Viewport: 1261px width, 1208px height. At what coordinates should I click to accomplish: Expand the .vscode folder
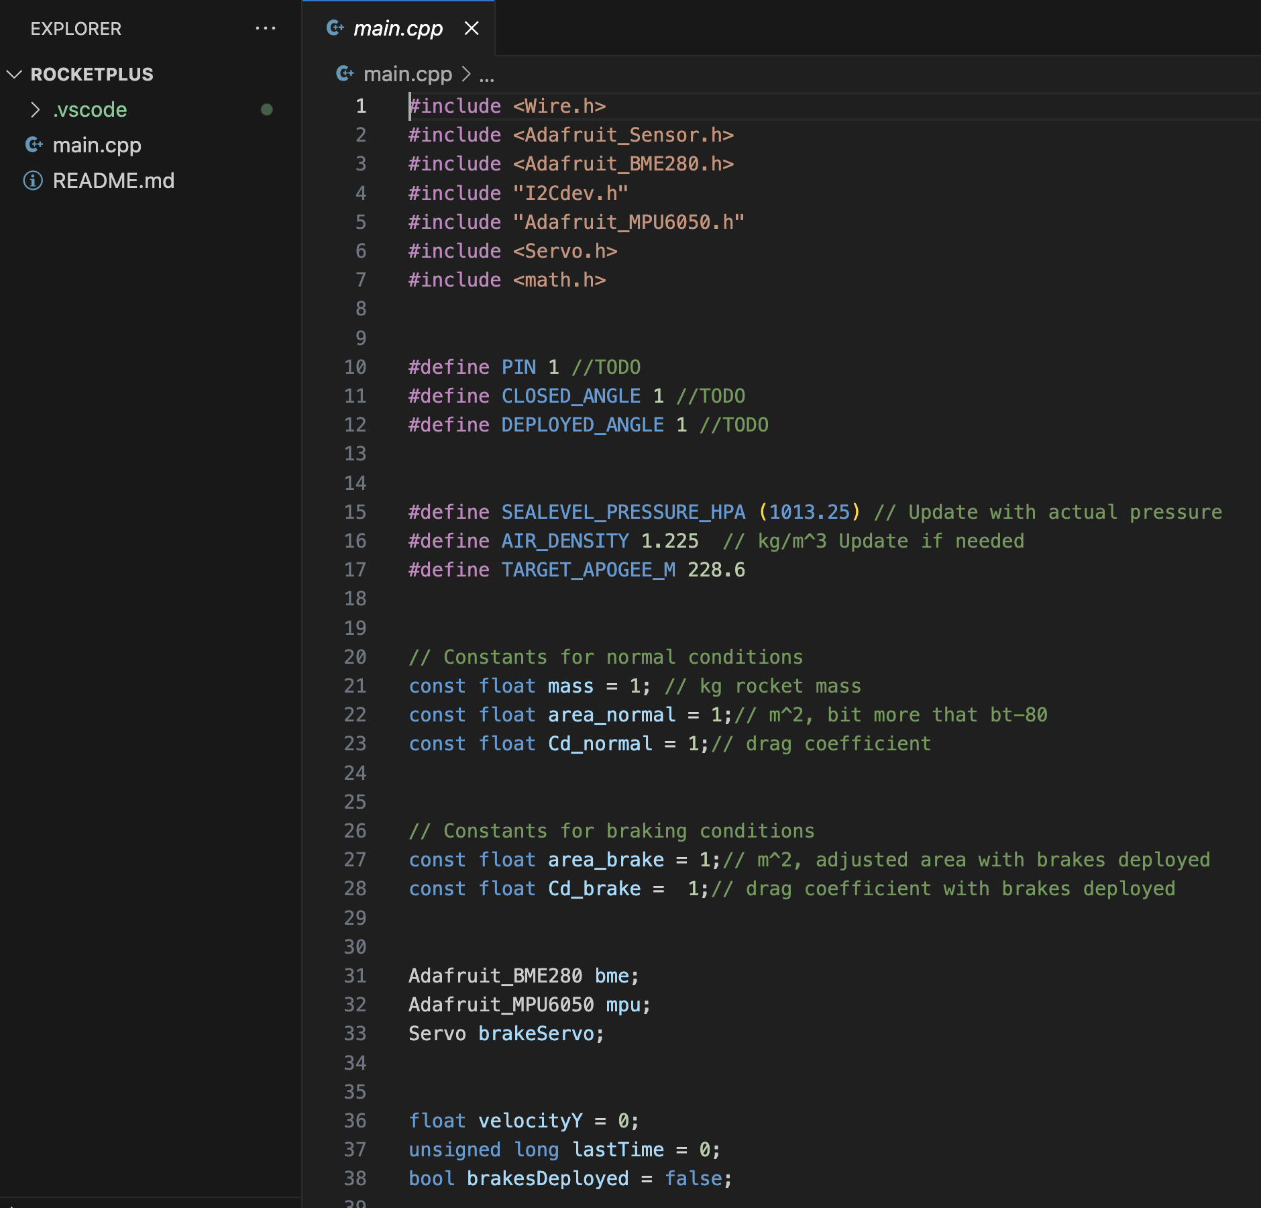click(x=37, y=109)
